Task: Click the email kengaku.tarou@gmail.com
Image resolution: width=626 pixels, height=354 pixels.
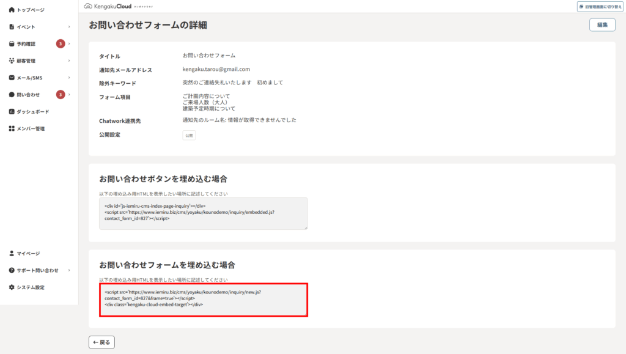Action: point(216,69)
